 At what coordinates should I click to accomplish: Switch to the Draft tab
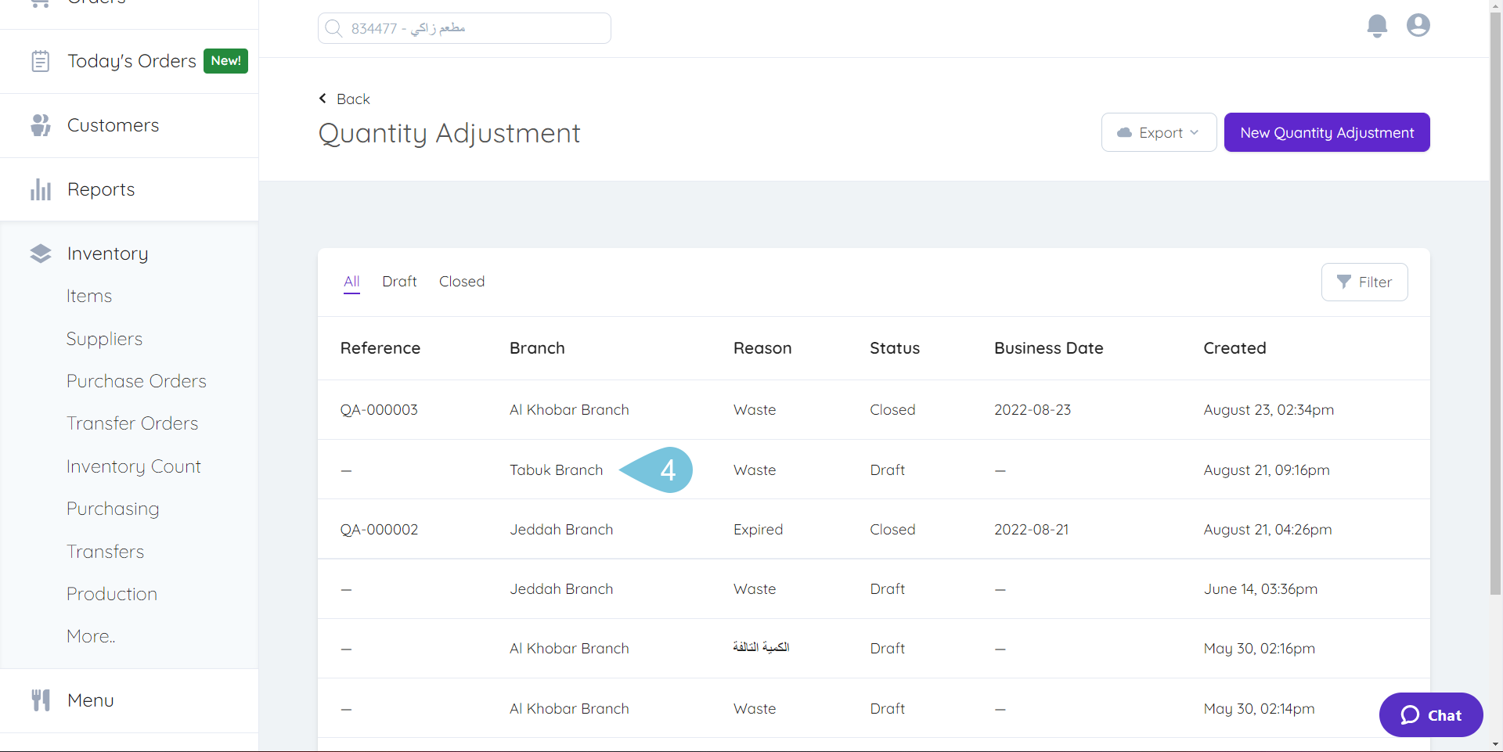(x=399, y=281)
